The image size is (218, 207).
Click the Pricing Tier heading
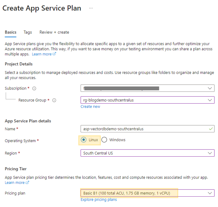[16, 169]
